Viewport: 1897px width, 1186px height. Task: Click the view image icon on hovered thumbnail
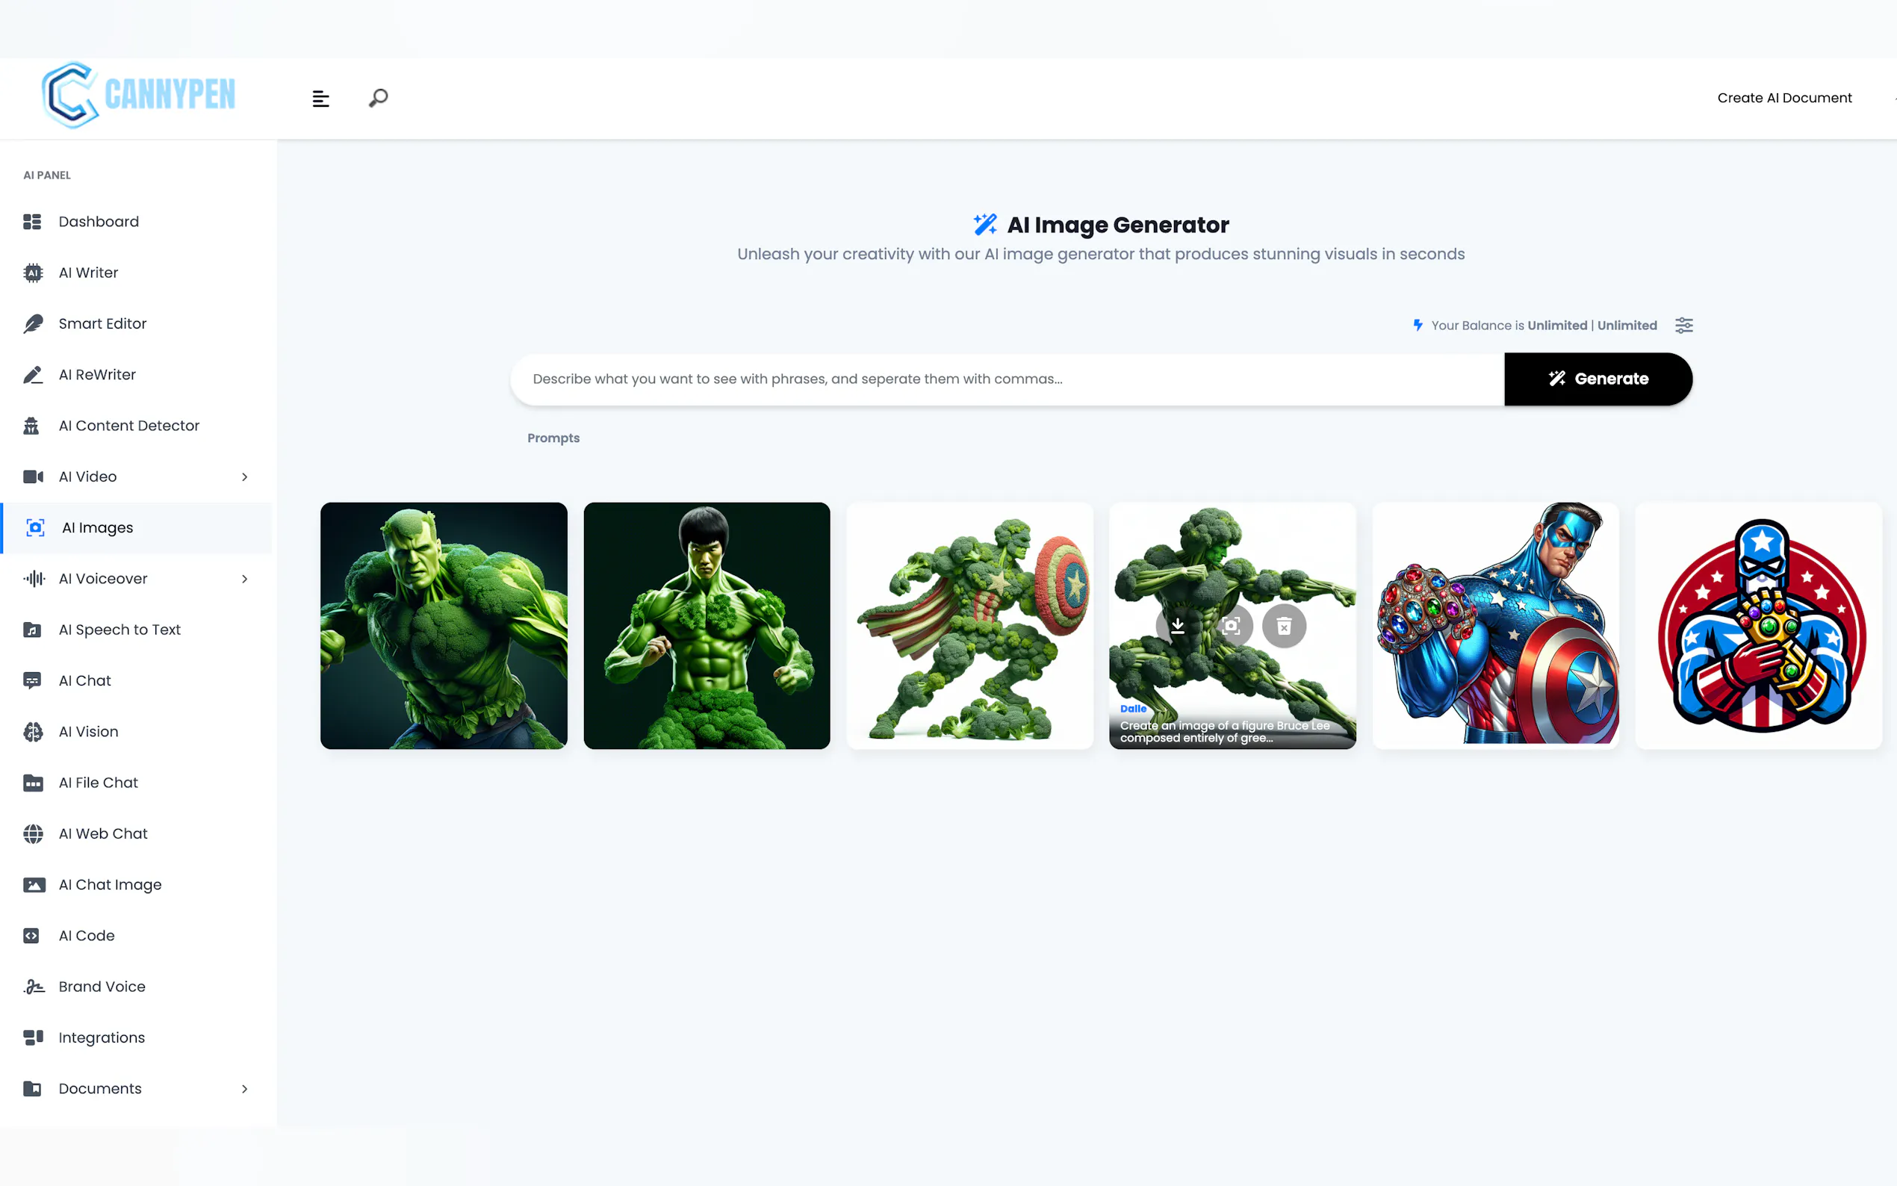coord(1230,626)
